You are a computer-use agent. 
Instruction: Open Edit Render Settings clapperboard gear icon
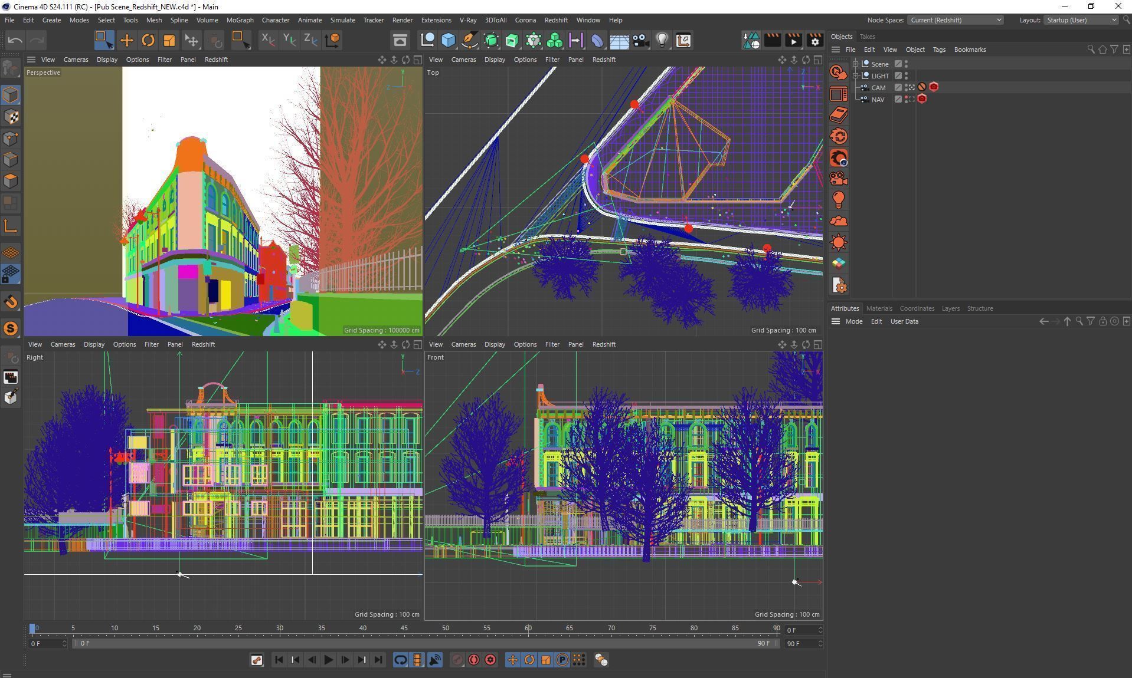point(814,40)
